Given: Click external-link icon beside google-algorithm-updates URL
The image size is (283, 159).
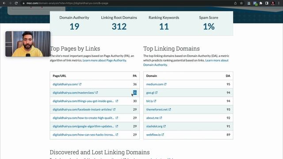Looking at the screenshot, I should 117,126.
